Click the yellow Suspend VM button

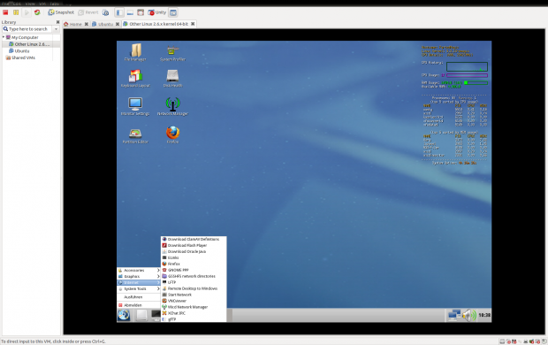click(x=16, y=12)
